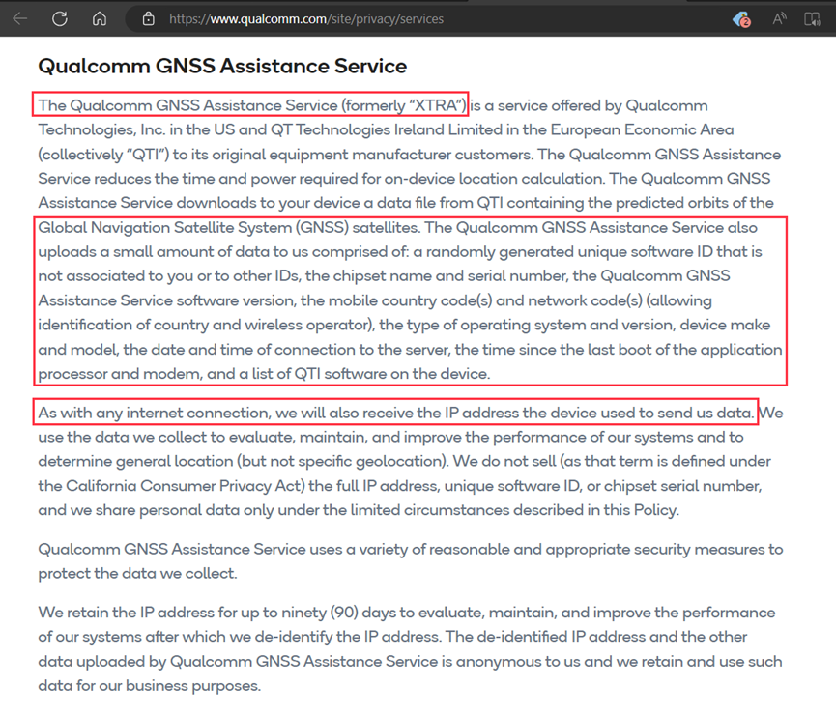Open the browser home page icon
The image size is (836, 714).
tap(100, 19)
